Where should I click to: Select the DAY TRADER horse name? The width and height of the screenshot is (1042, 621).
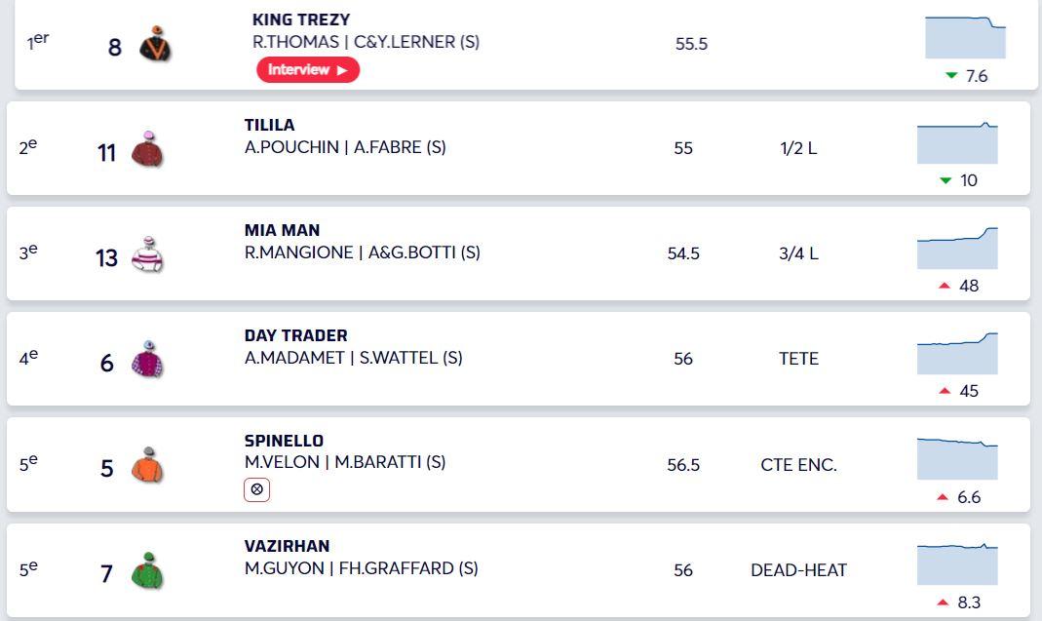tap(295, 335)
